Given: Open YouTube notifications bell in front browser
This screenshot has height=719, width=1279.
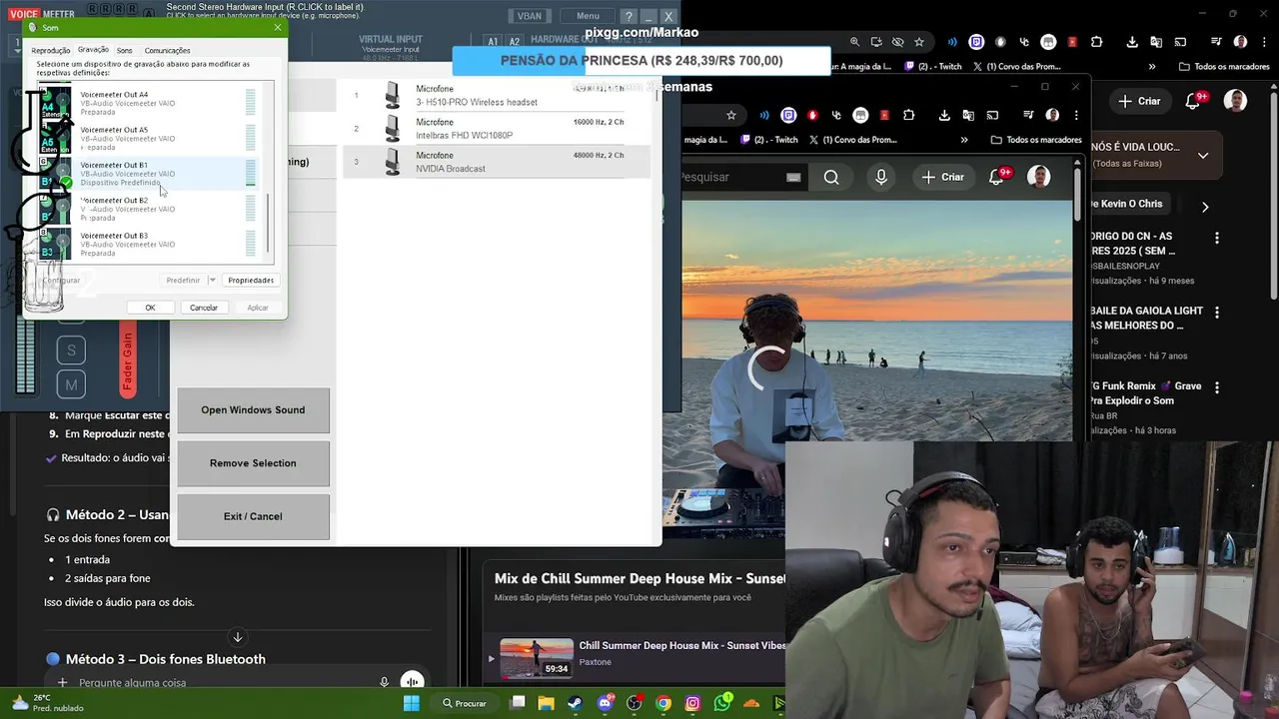Looking at the screenshot, I should coord(997,177).
